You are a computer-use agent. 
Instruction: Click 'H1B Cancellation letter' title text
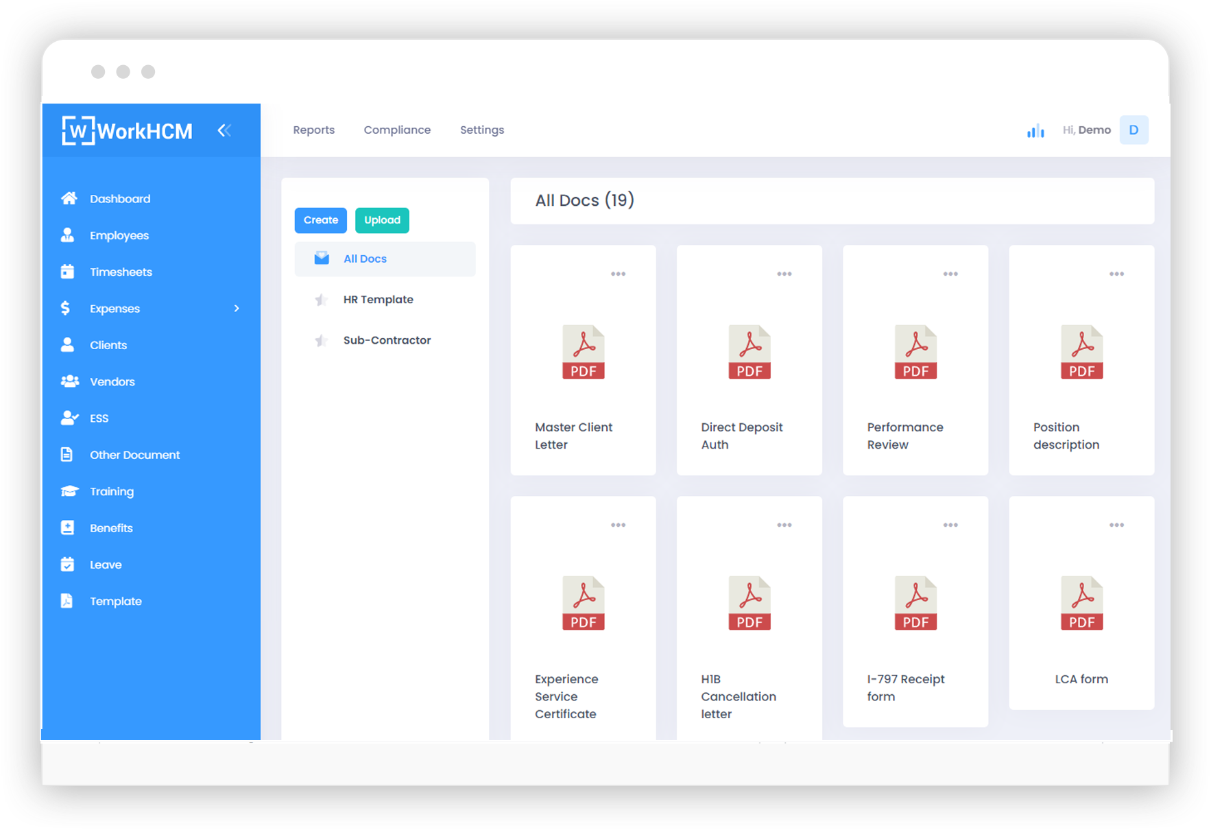click(x=739, y=696)
